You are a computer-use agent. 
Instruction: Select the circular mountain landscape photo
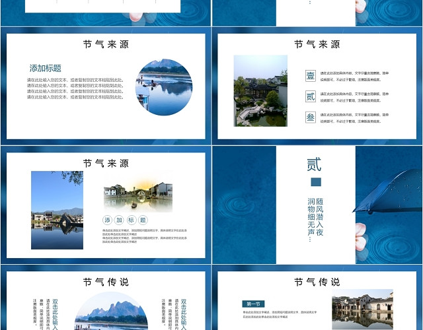click(111, 311)
